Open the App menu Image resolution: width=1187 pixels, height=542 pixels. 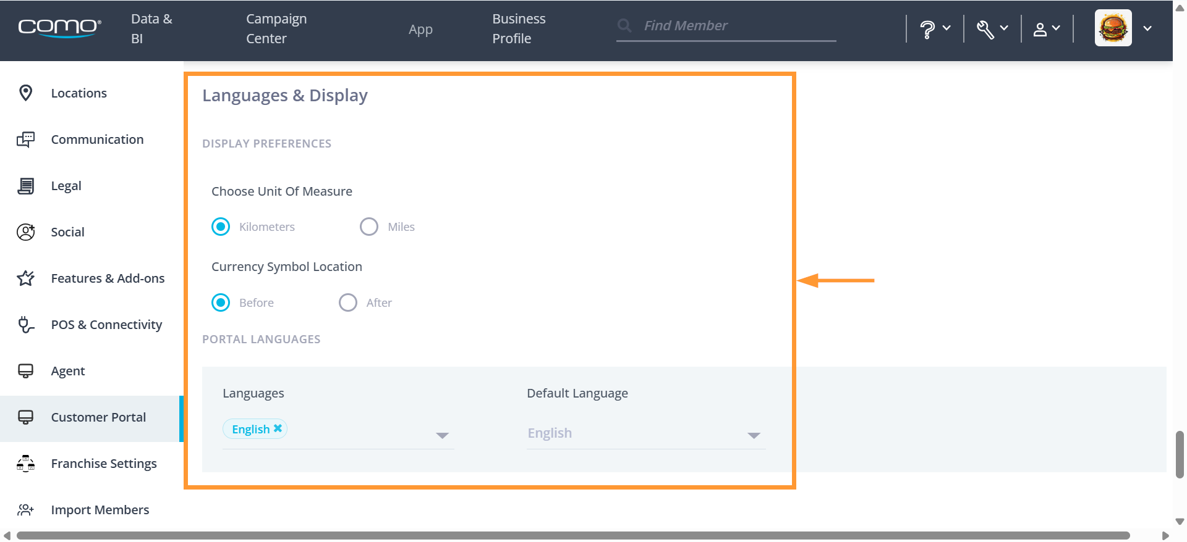pos(420,29)
